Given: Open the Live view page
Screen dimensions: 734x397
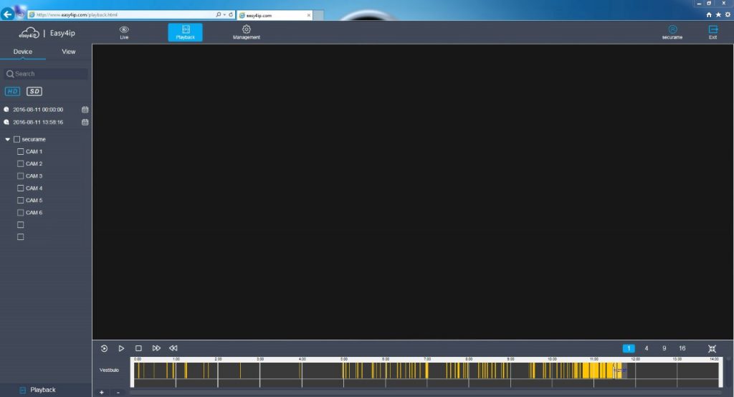Looking at the screenshot, I should [x=124, y=32].
